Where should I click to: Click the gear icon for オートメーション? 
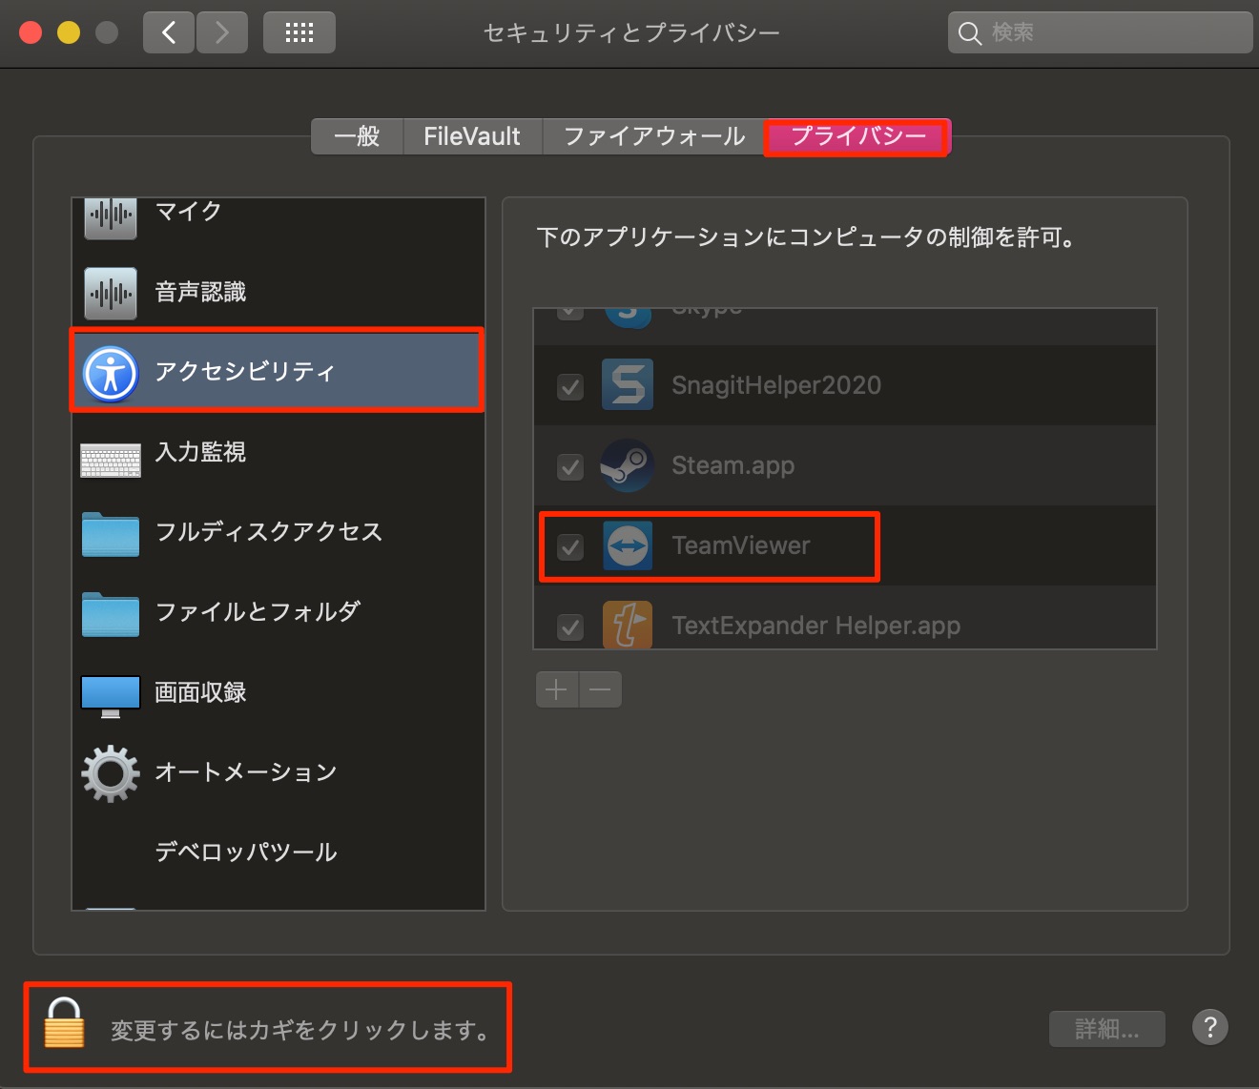click(x=111, y=773)
